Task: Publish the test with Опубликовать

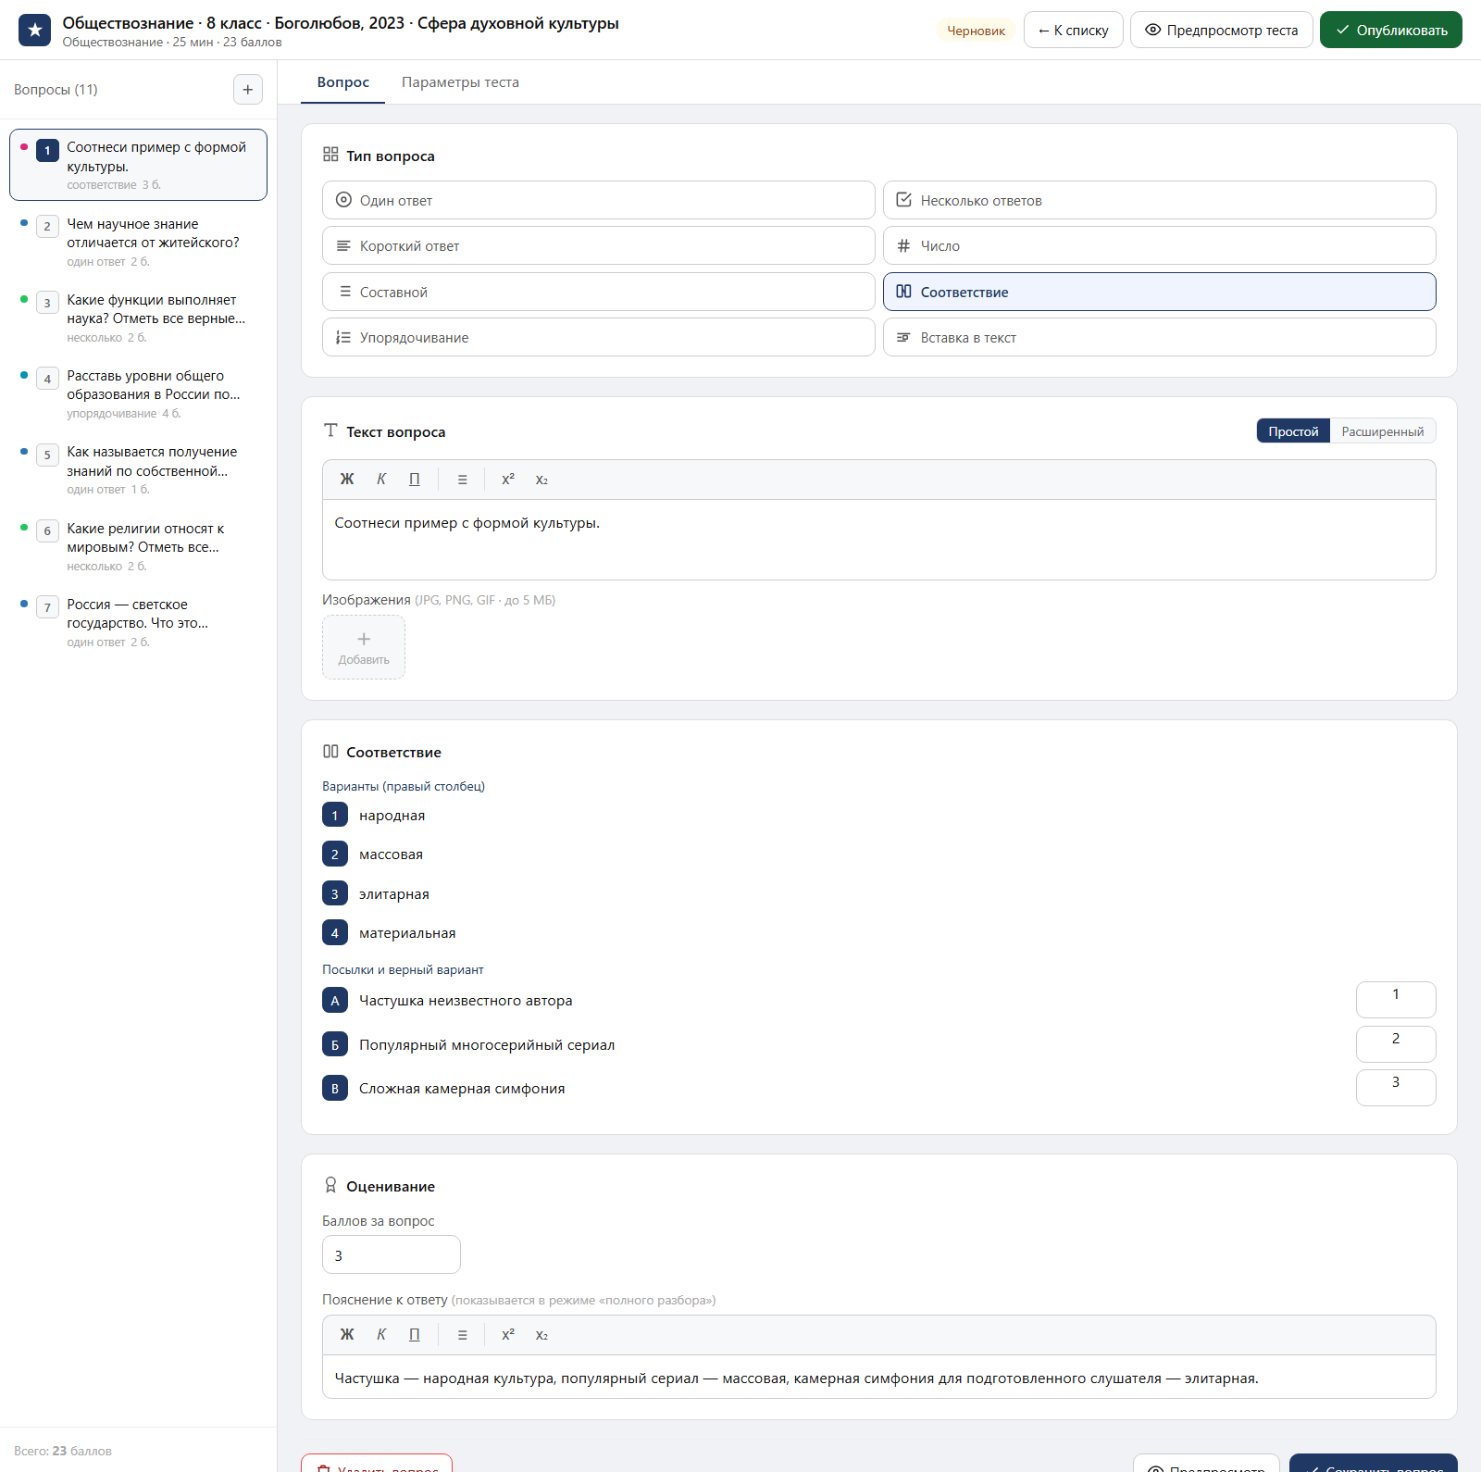Action: tap(1390, 30)
